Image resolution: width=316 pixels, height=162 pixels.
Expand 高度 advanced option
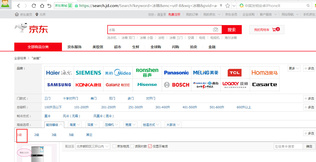75,125
